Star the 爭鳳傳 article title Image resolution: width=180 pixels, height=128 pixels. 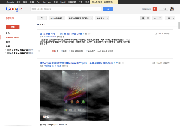coord(89,34)
